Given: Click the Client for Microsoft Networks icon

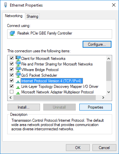Looking at the screenshot, I should (18, 58).
